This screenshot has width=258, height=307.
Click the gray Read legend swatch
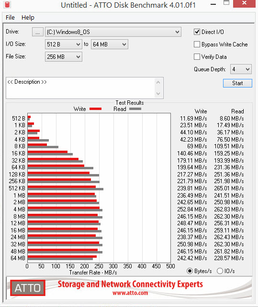click(x=135, y=109)
